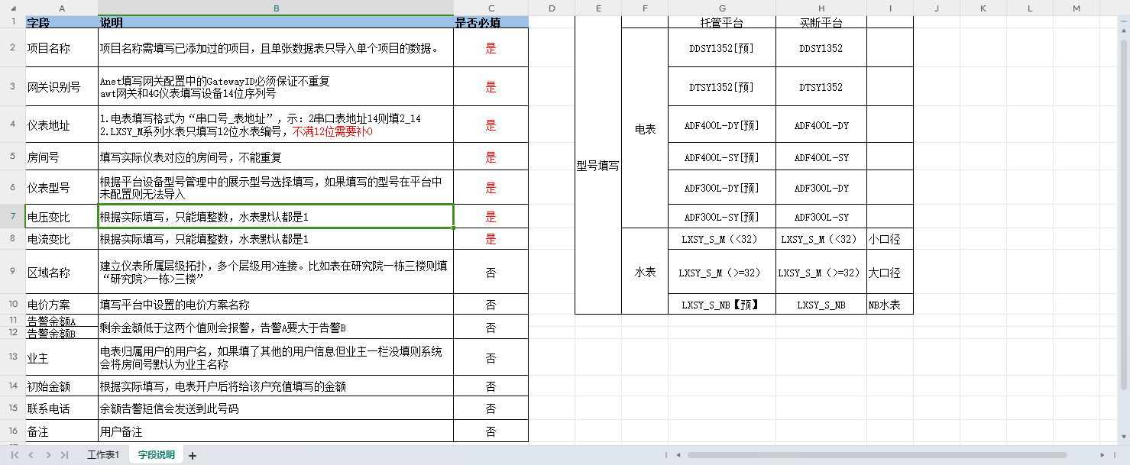Screen dimensions: 1130x465
Task: Select cell containing 电压变比
Action: [62, 217]
